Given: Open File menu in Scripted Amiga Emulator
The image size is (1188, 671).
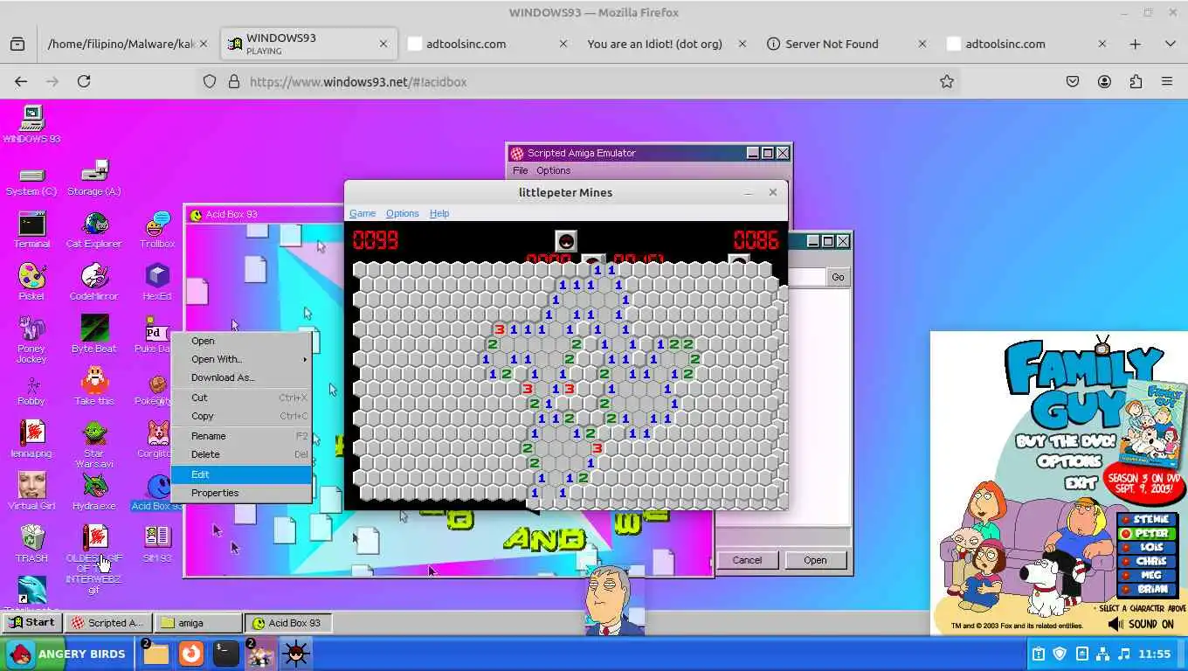Looking at the screenshot, I should pos(521,170).
